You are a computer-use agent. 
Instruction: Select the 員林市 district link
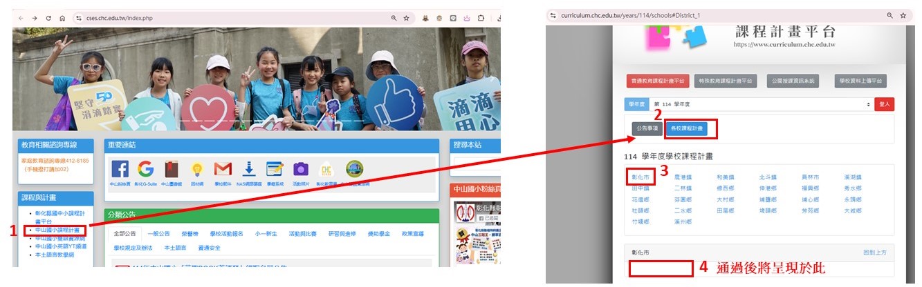(x=809, y=177)
